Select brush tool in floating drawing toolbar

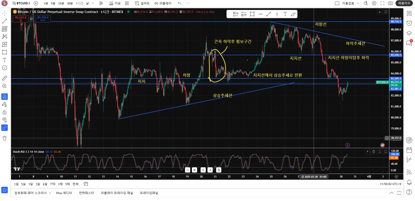coord(294,14)
